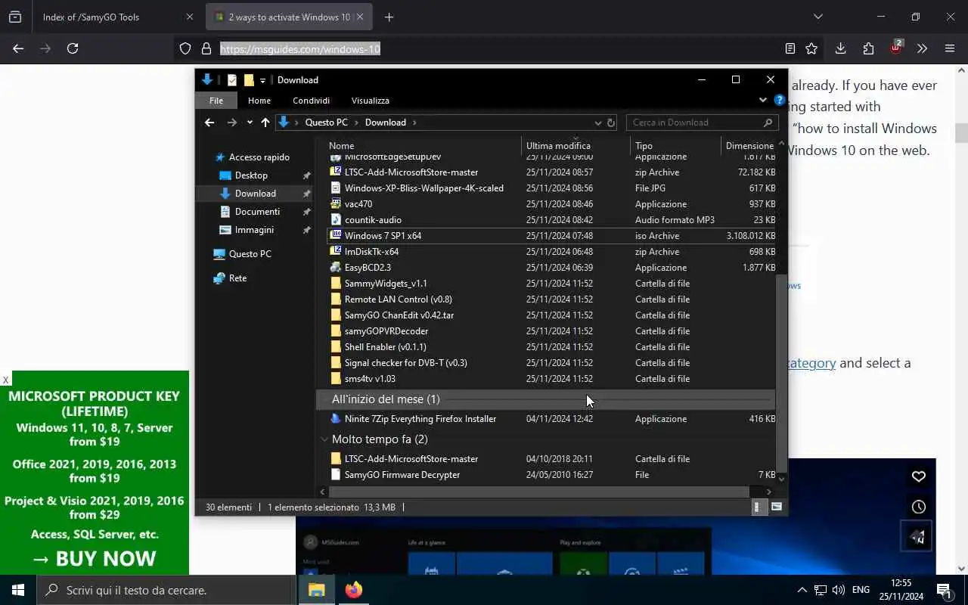The width and height of the screenshot is (968, 605).
Task: Open the Firefox application hamburger menu
Action: (x=950, y=48)
